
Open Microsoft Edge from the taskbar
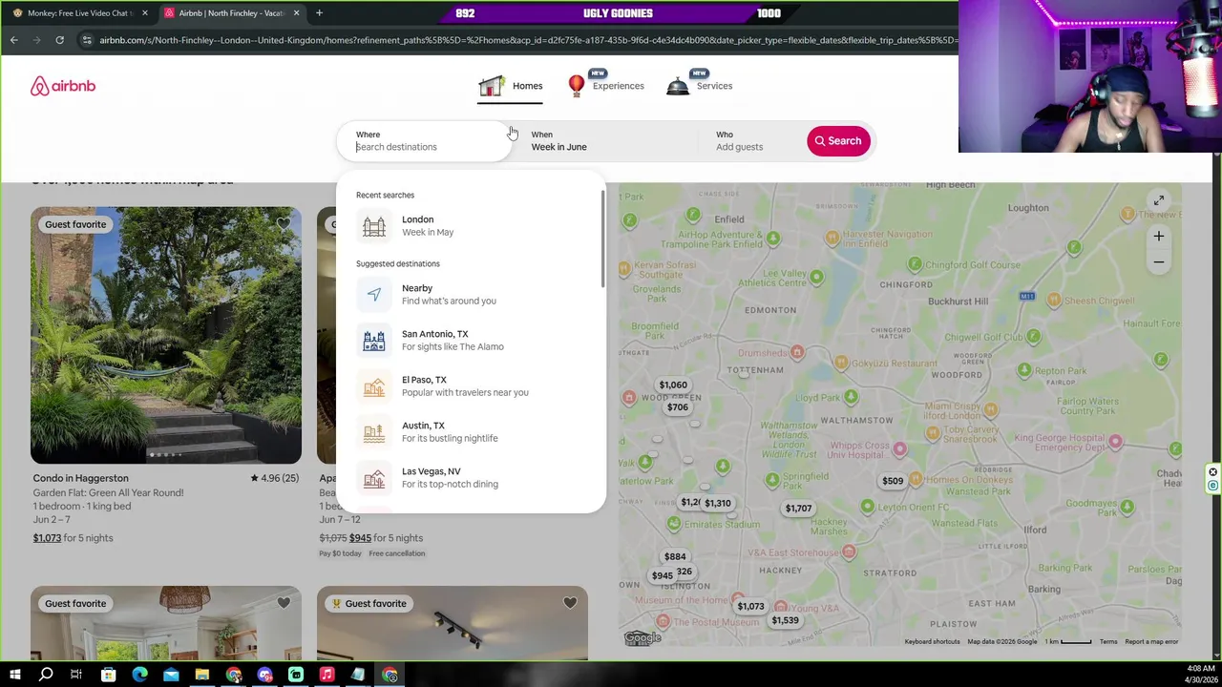tap(139, 676)
